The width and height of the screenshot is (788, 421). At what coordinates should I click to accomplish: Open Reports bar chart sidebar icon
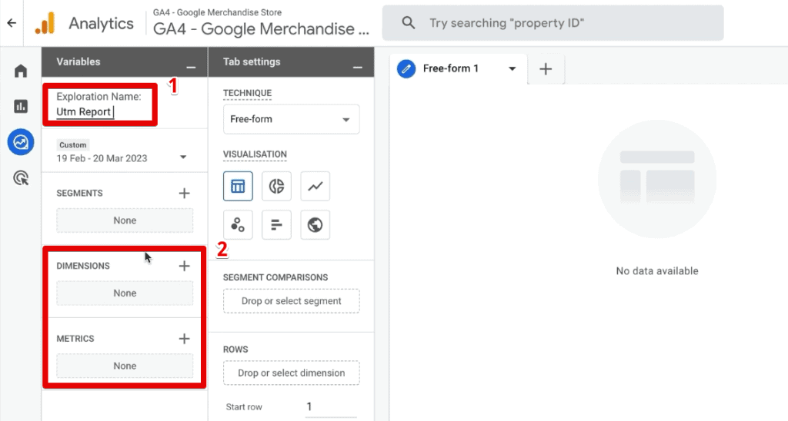pos(21,106)
